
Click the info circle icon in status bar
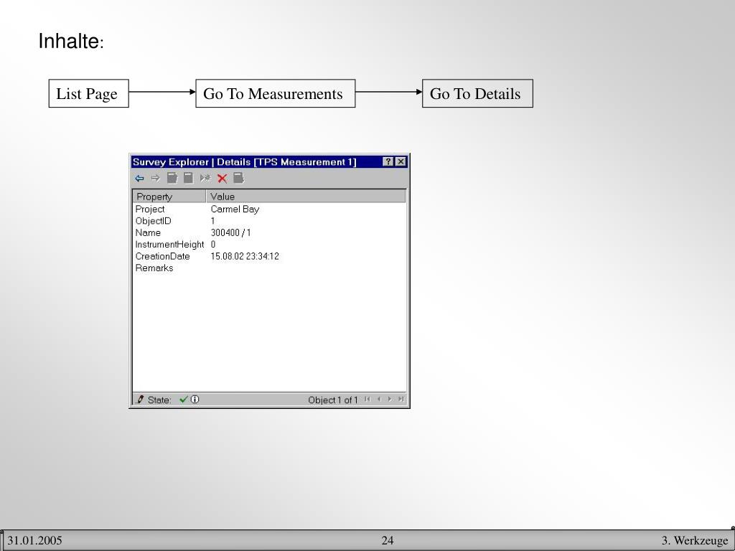coord(195,399)
